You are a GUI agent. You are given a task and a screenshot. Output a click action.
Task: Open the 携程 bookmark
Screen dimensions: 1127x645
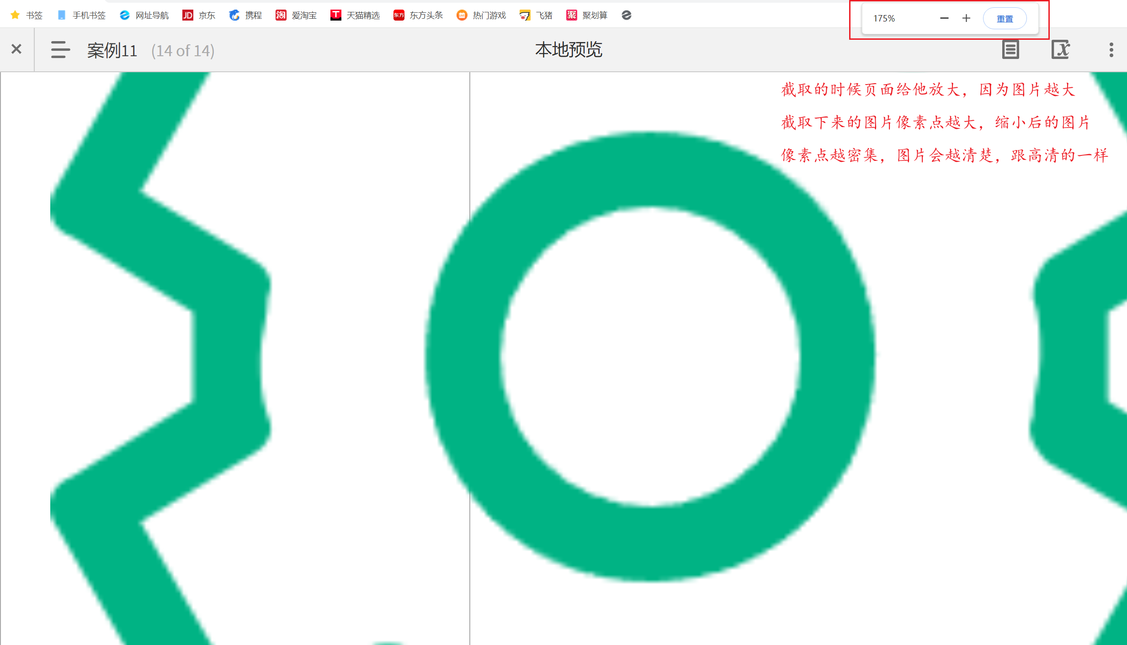click(x=246, y=16)
